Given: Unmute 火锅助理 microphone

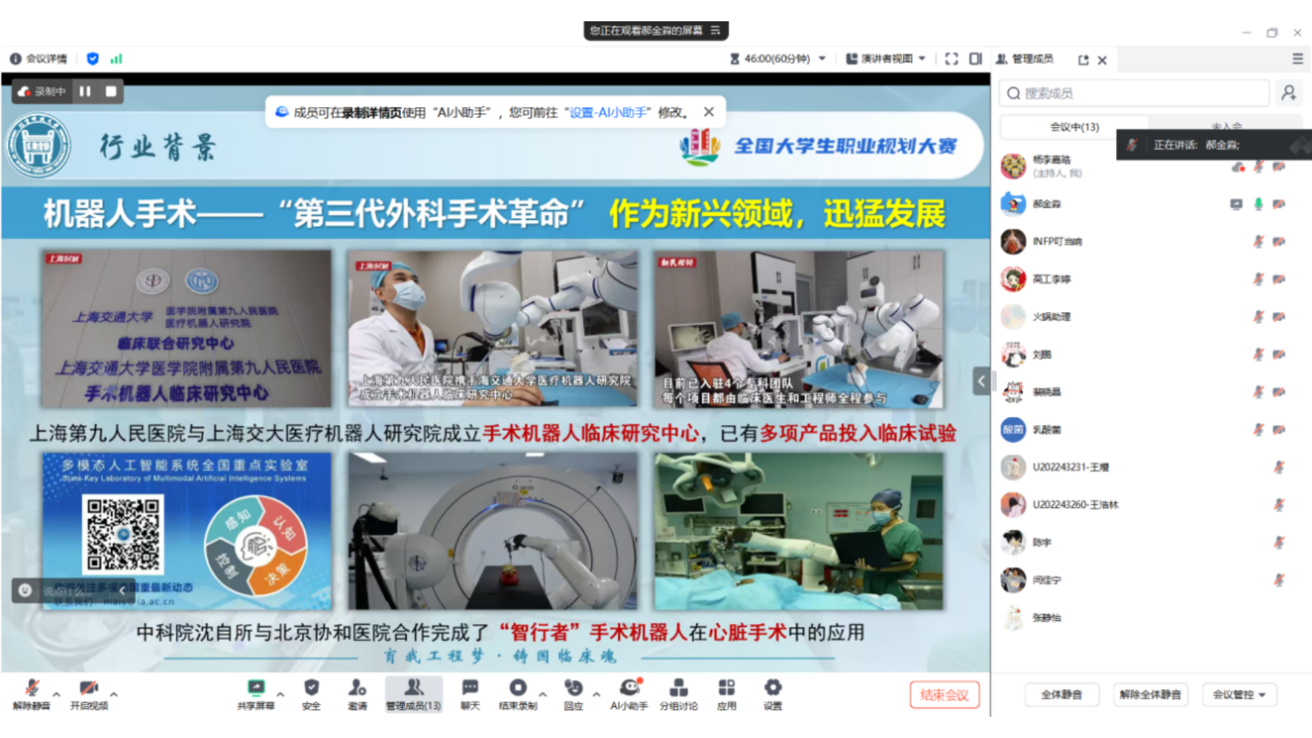Looking at the screenshot, I should coord(1258,317).
